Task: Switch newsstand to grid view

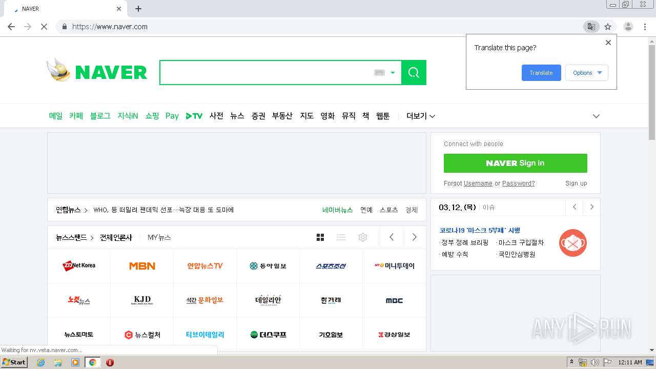Action: (320, 237)
